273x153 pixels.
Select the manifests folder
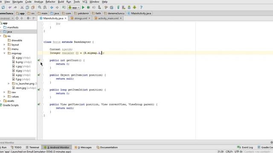pos(11,27)
